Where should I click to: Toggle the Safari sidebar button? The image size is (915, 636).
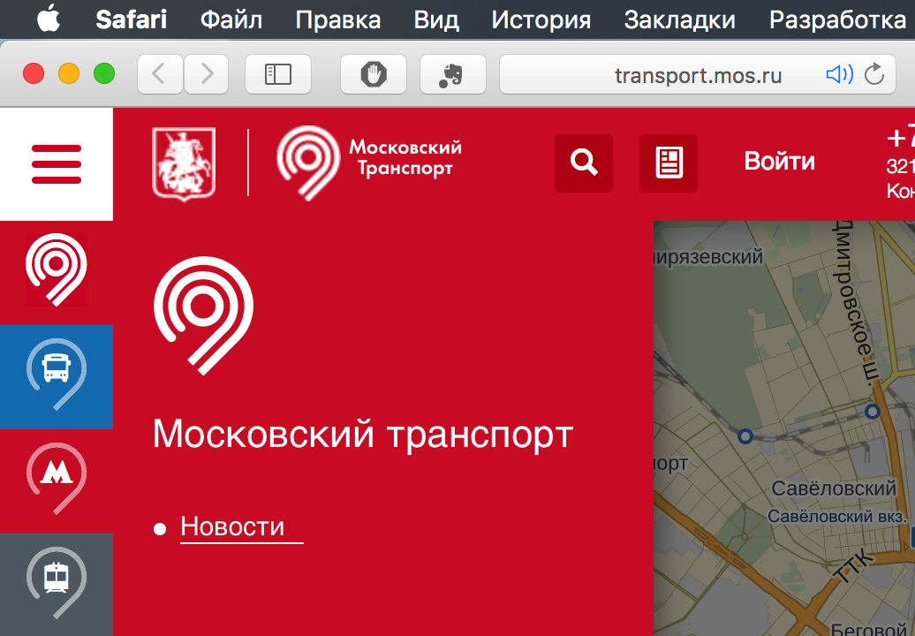coord(277,74)
